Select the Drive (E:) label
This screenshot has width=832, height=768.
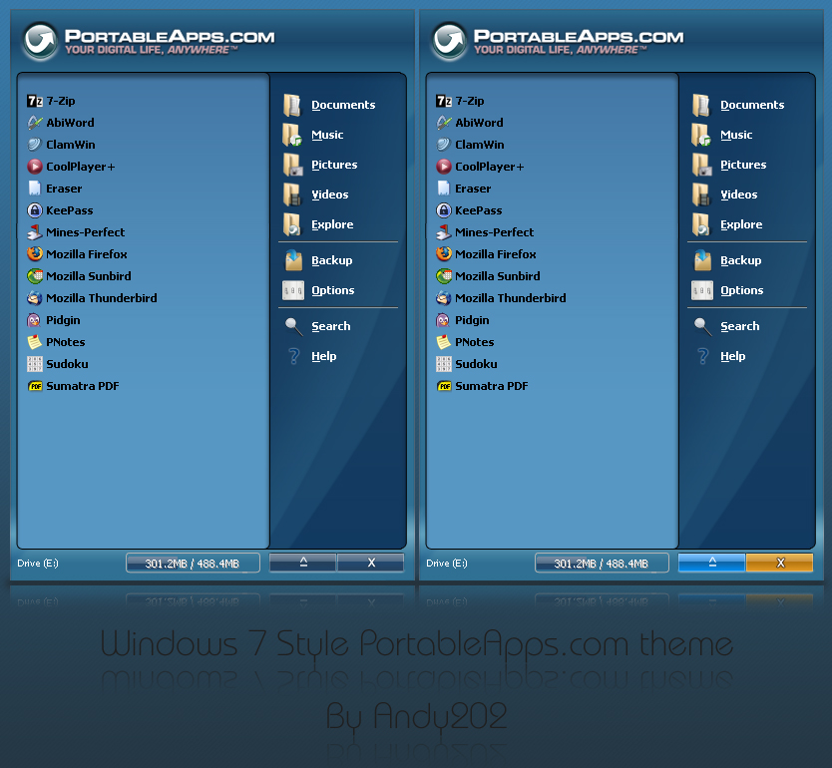point(37,563)
